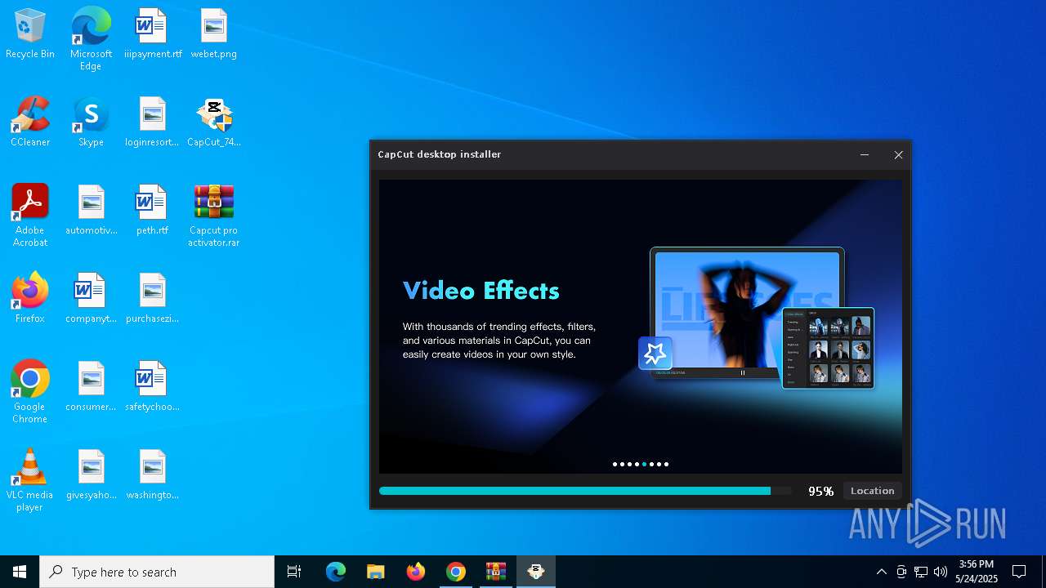The width and height of the screenshot is (1046, 588).
Task: Click the Video Effects heading
Action: point(481,291)
